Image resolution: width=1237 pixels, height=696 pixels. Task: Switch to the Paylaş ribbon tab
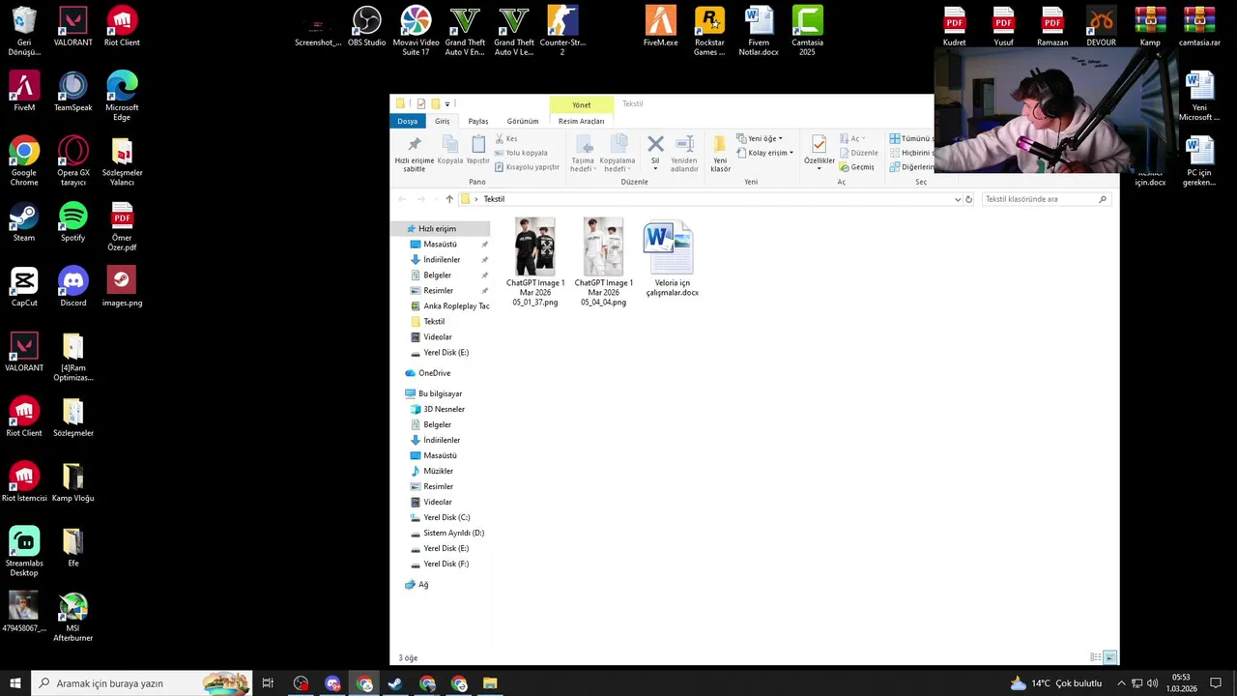pos(478,121)
